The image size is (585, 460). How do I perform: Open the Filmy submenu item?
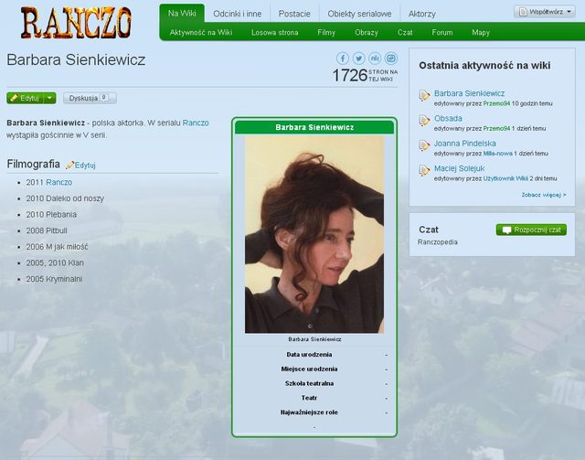pos(326,33)
